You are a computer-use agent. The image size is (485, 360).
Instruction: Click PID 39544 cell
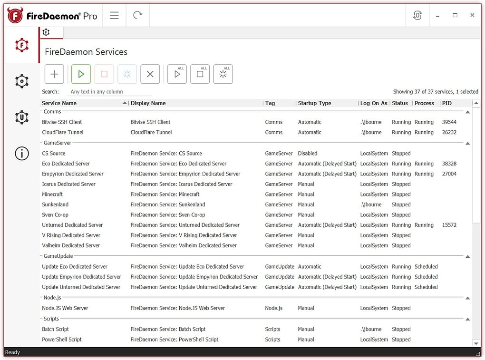click(449, 122)
